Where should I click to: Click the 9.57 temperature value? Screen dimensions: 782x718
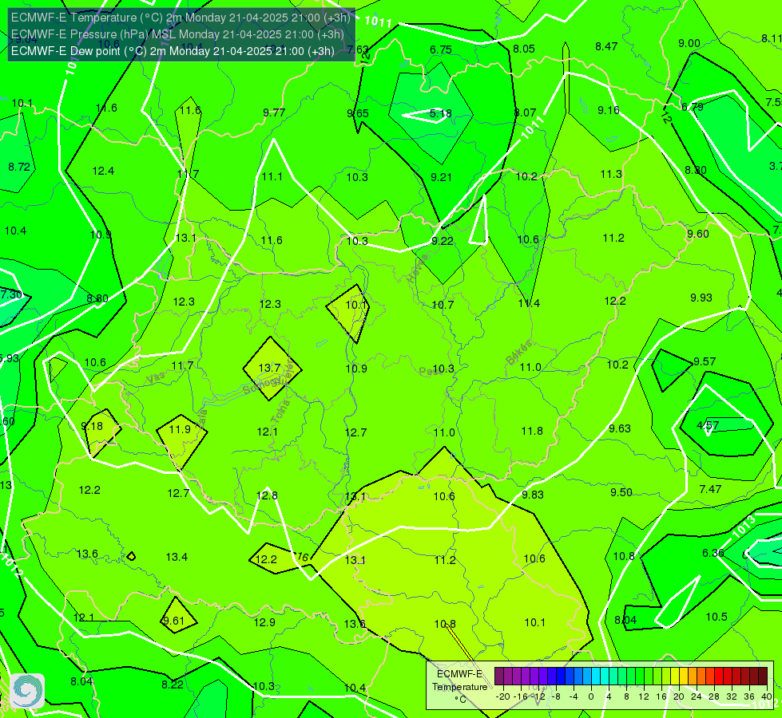click(705, 361)
